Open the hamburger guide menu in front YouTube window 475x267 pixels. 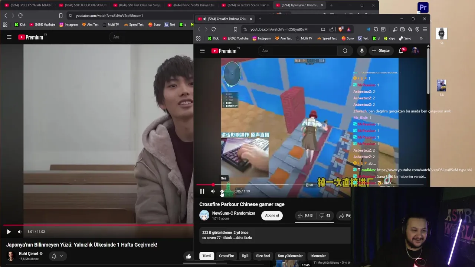click(x=202, y=51)
